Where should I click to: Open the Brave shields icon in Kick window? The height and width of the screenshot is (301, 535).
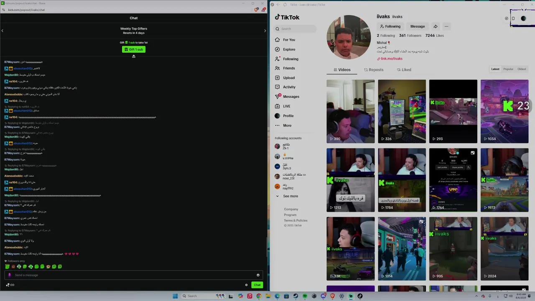click(256, 10)
